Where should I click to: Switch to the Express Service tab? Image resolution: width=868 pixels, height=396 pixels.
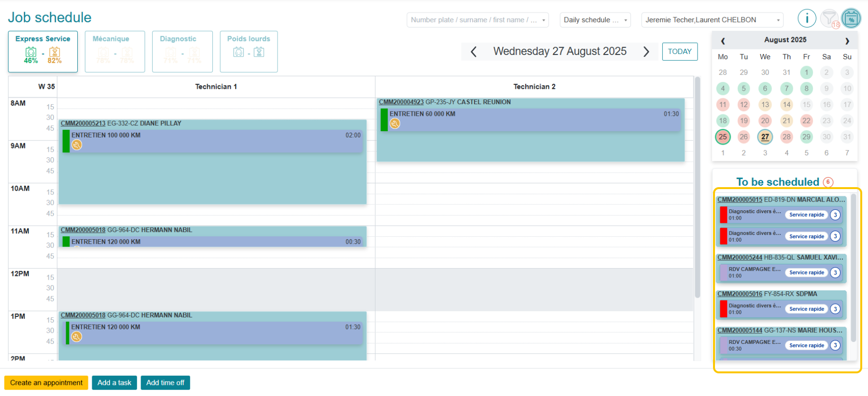coord(42,52)
